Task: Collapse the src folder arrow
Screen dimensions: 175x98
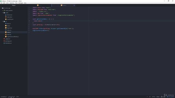Action: click(x=3, y=21)
